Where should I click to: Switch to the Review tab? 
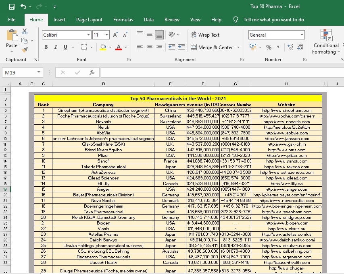(x=172, y=20)
